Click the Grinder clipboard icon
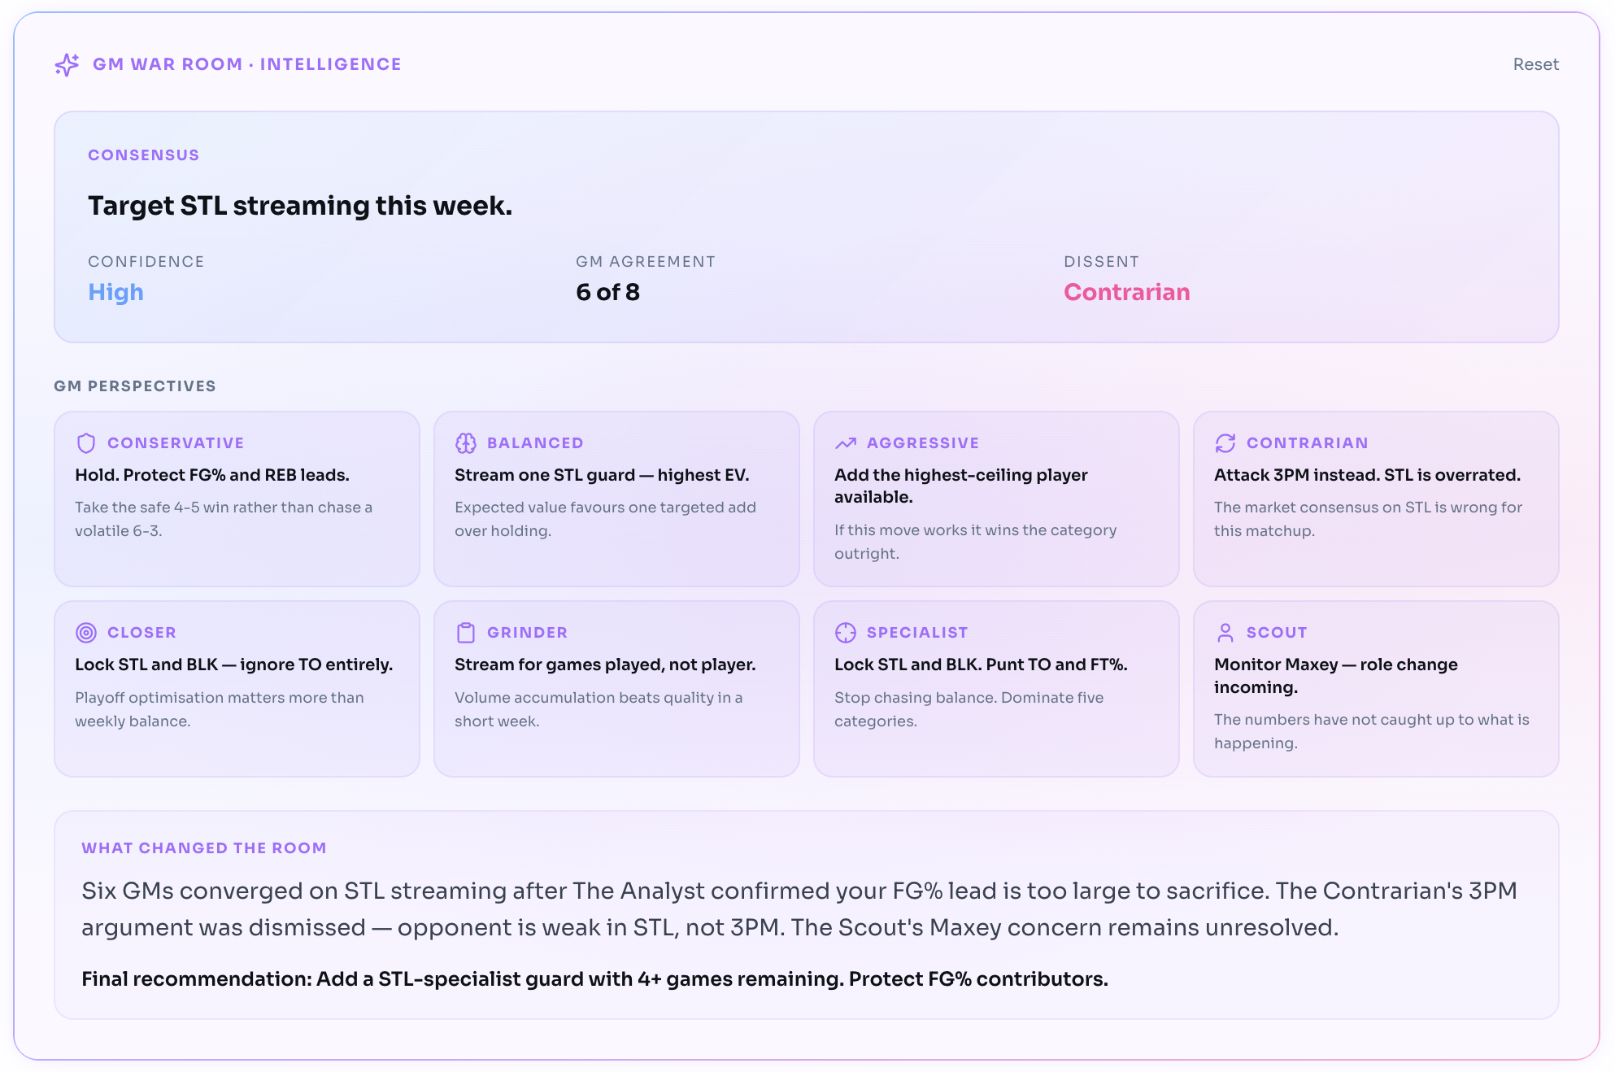This screenshot has width=1615, height=1072. coord(466,633)
